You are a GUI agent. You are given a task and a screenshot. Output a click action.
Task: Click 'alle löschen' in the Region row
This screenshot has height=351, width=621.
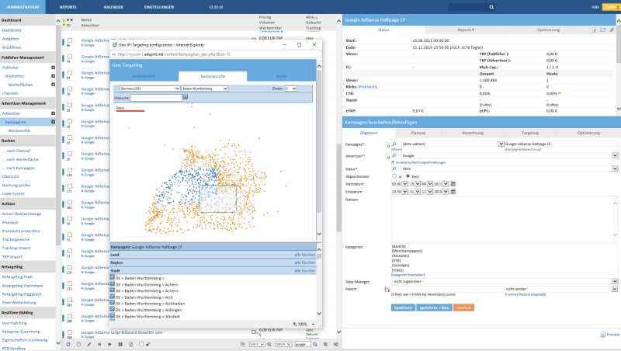point(304,262)
